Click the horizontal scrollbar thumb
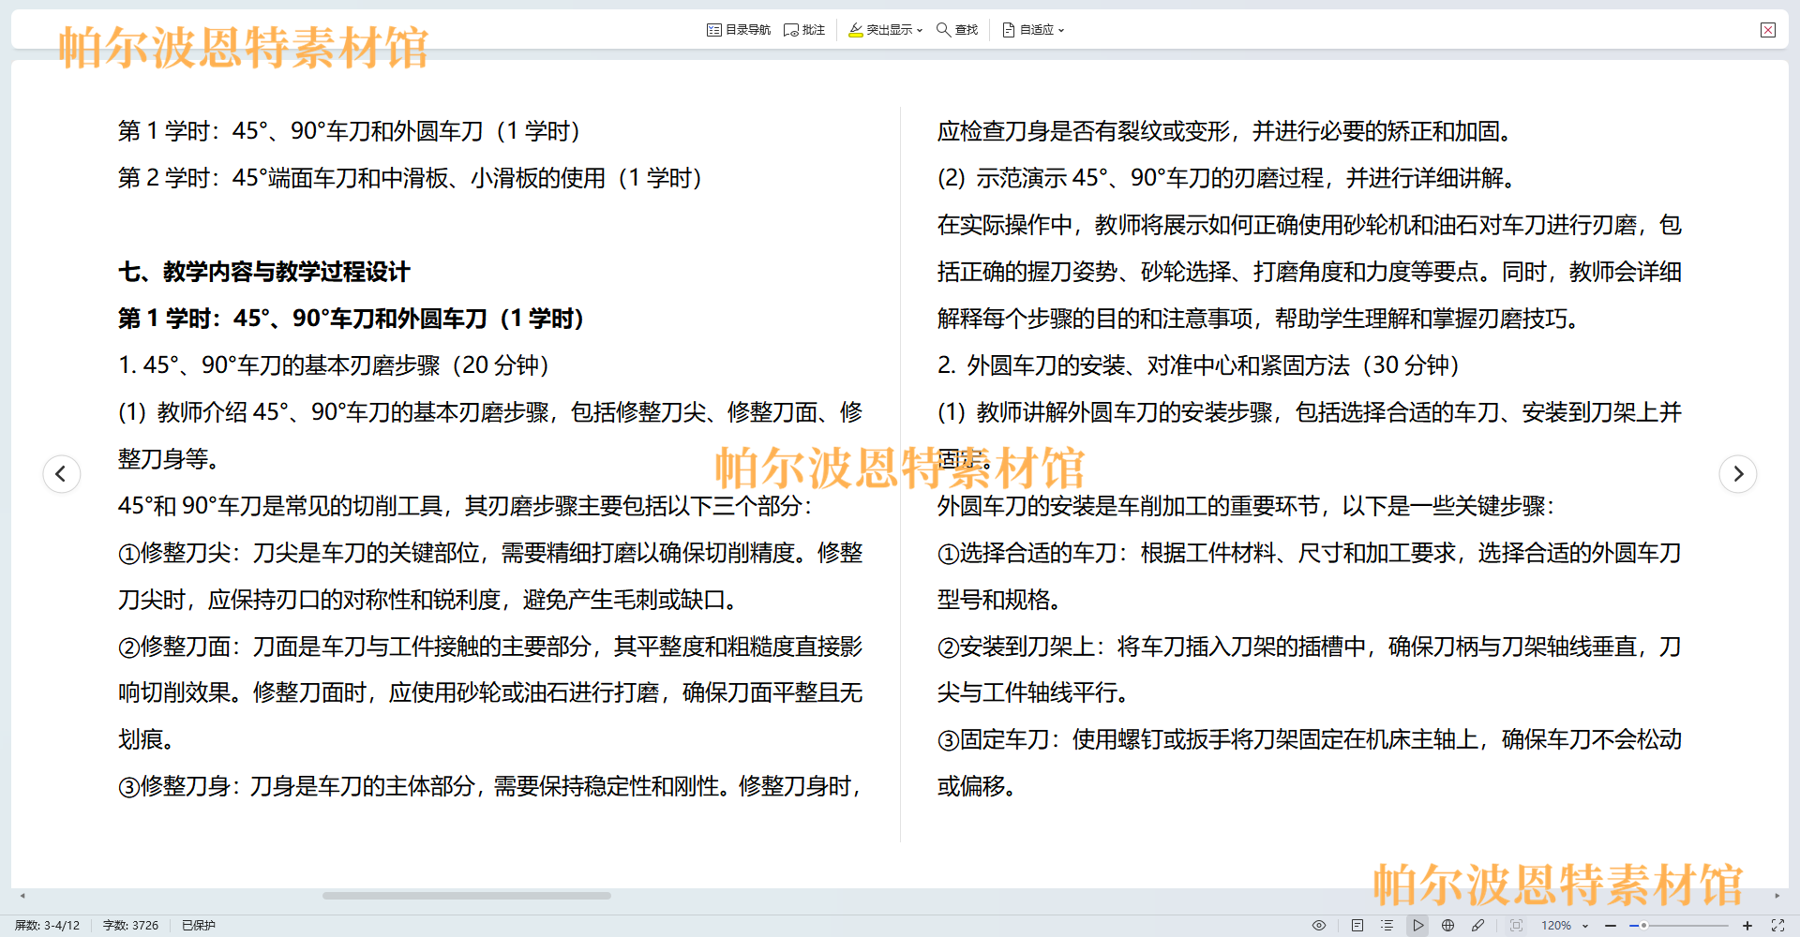 (467, 896)
